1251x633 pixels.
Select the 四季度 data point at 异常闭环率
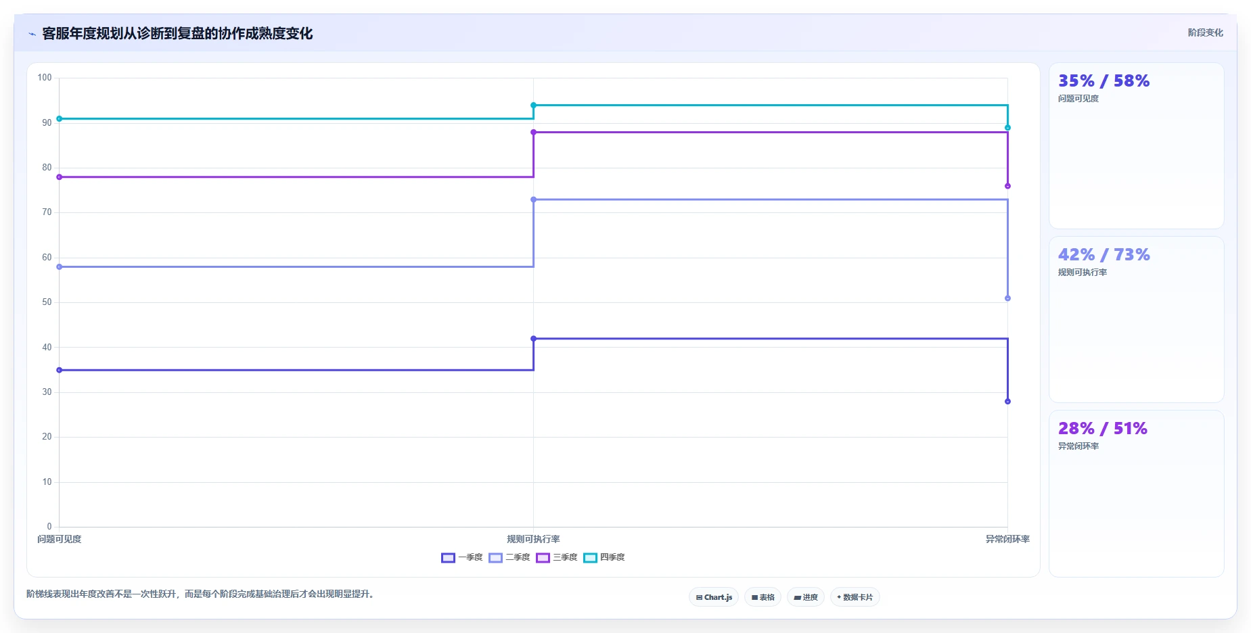[1007, 128]
